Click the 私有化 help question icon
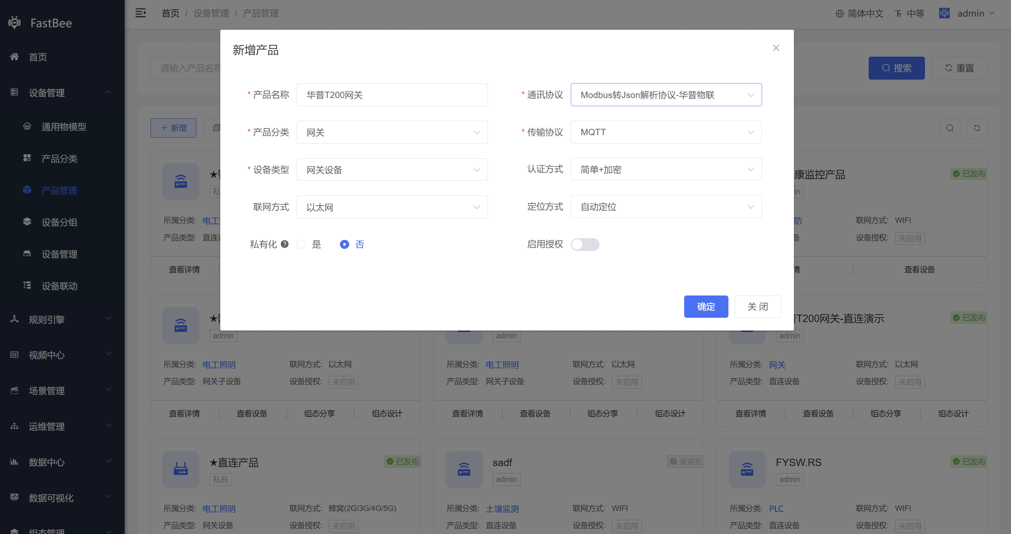Screen dimensions: 1011x534 click(285, 244)
